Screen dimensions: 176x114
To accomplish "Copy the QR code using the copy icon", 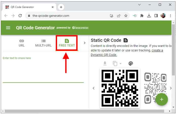I will [115, 64].
